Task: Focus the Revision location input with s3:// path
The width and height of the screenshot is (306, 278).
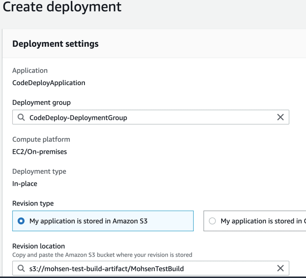Action: [151, 268]
